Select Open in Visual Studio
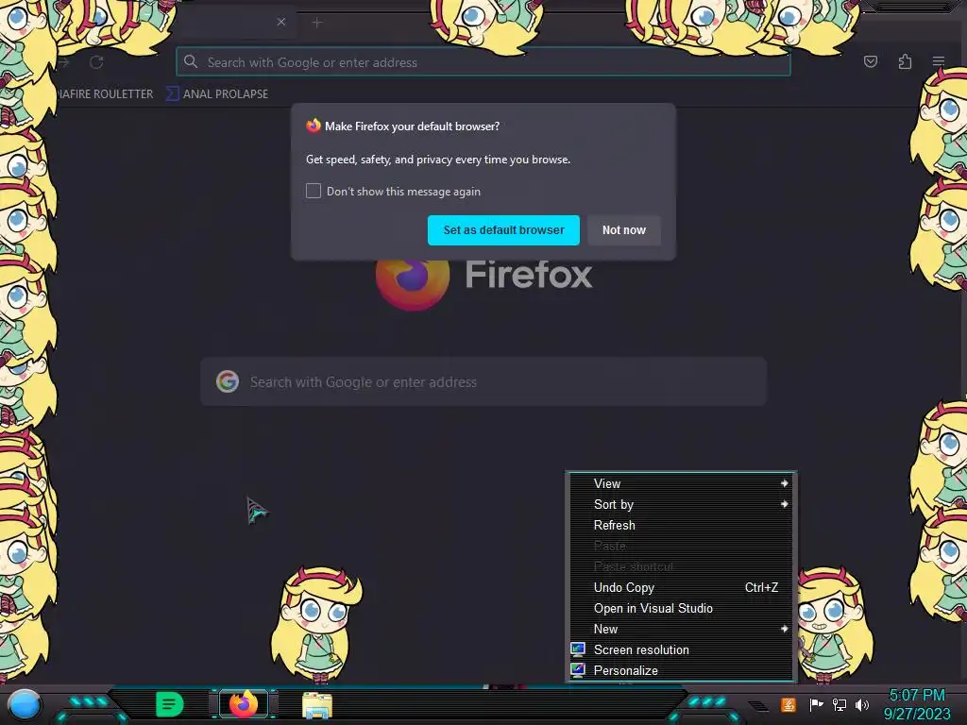 [681, 608]
